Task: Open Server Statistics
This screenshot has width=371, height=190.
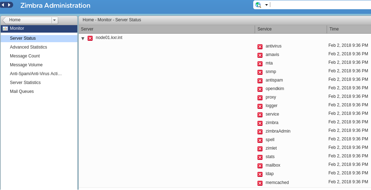Action: tap(25, 83)
